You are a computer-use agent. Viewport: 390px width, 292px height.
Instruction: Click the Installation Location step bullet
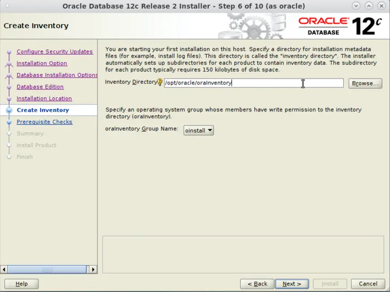pyautogui.click(x=9, y=99)
